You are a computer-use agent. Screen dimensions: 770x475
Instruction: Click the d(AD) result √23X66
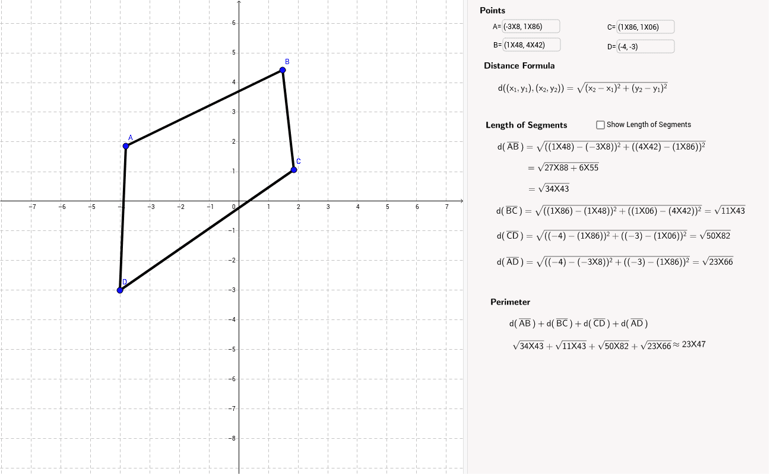click(x=718, y=261)
